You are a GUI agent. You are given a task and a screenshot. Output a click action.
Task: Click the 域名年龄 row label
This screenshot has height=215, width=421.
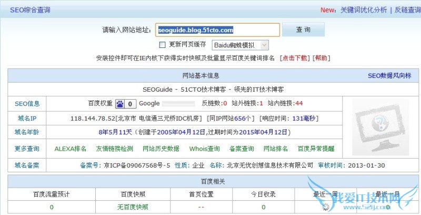tap(27, 132)
